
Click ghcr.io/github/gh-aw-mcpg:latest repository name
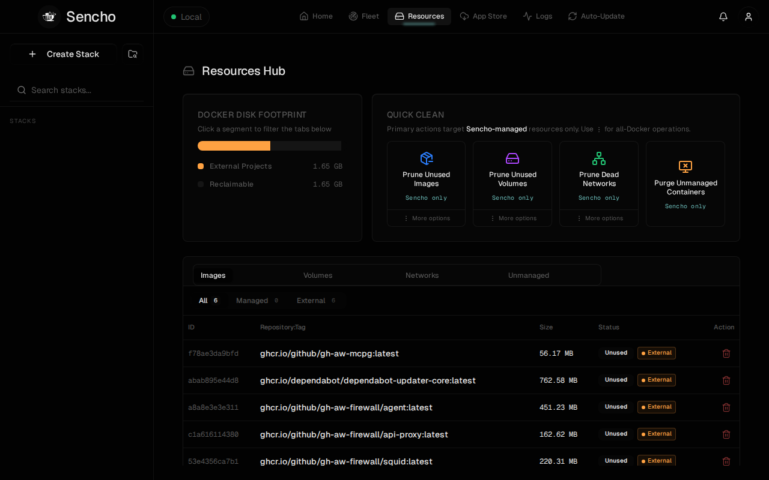(x=329, y=353)
